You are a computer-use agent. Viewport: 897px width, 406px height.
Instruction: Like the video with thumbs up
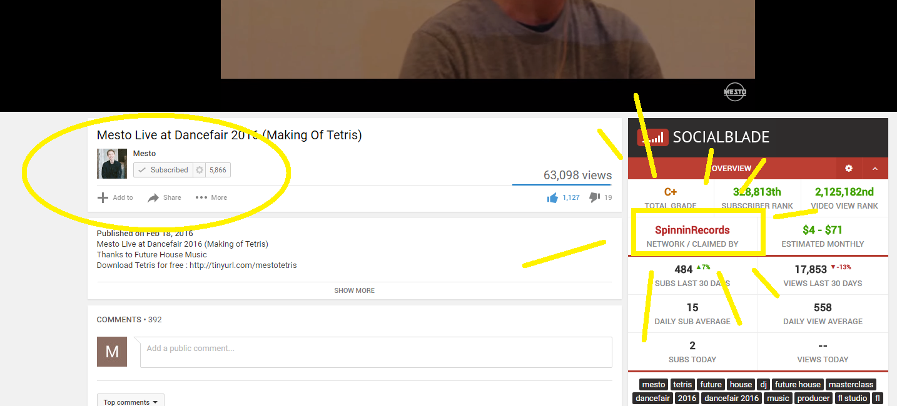(552, 197)
